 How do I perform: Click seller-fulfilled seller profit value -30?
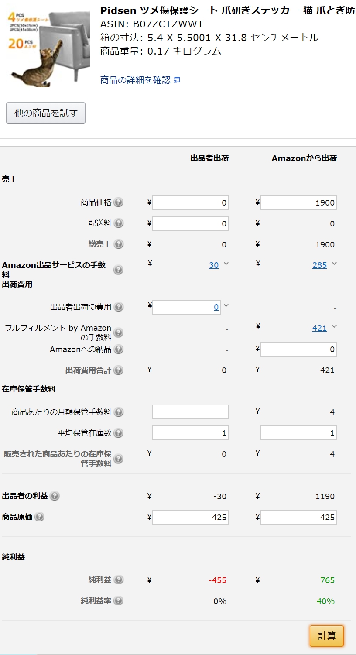point(220,496)
